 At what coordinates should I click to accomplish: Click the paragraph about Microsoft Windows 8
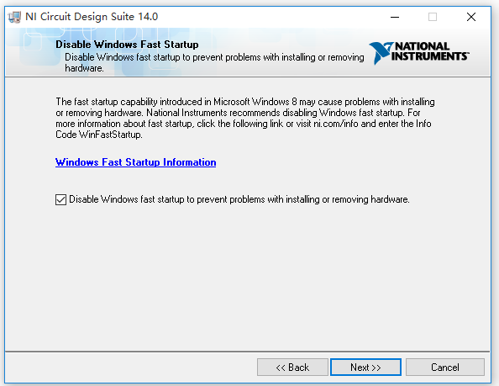[x=245, y=118]
